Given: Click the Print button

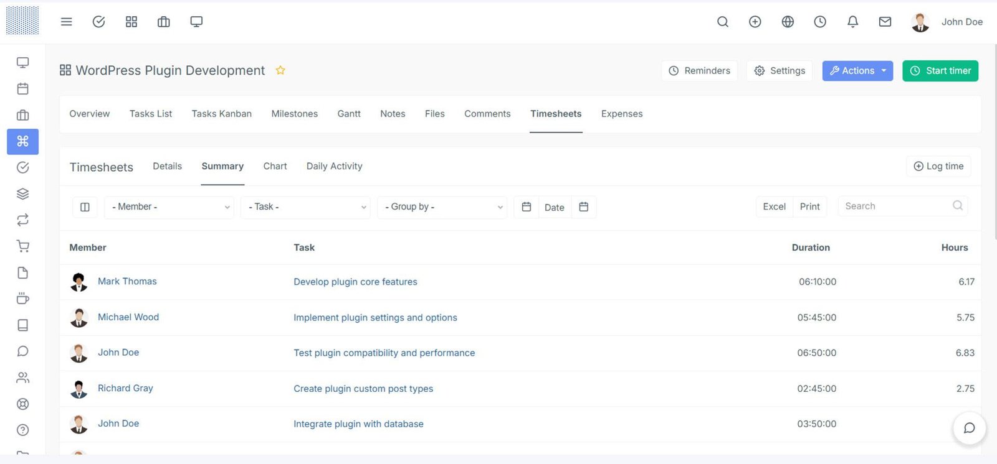Looking at the screenshot, I should pyautogui.click(x=810, y=206).
